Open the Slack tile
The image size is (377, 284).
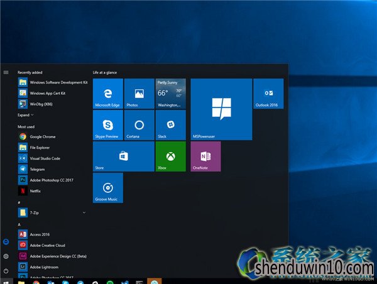[x=171, y=125]
